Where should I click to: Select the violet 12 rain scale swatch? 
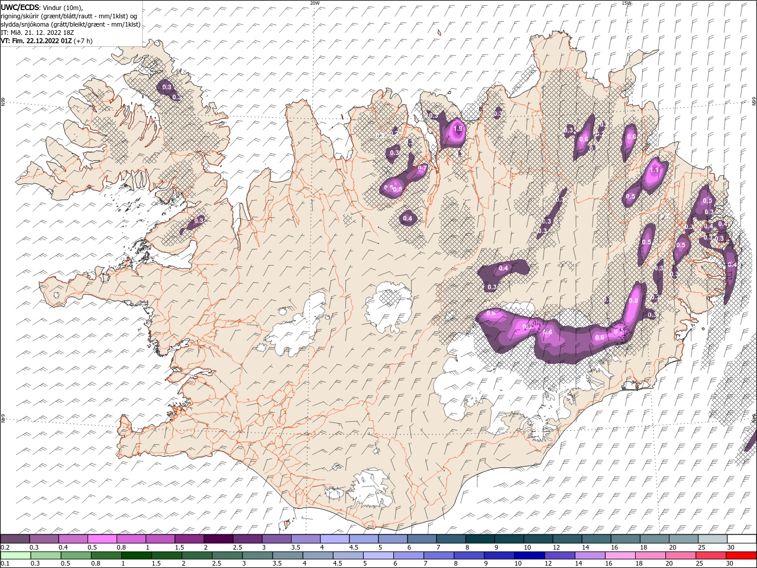[559, 556]
